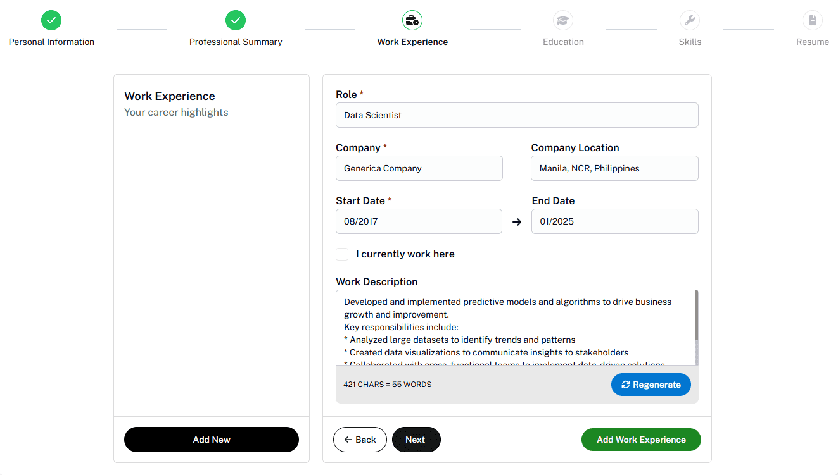Click the Next button
This screenshot has height=475, width=838.
click(416, 440)
